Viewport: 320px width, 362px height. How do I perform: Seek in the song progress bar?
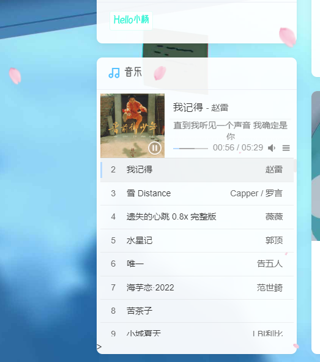tap(190, 149)
